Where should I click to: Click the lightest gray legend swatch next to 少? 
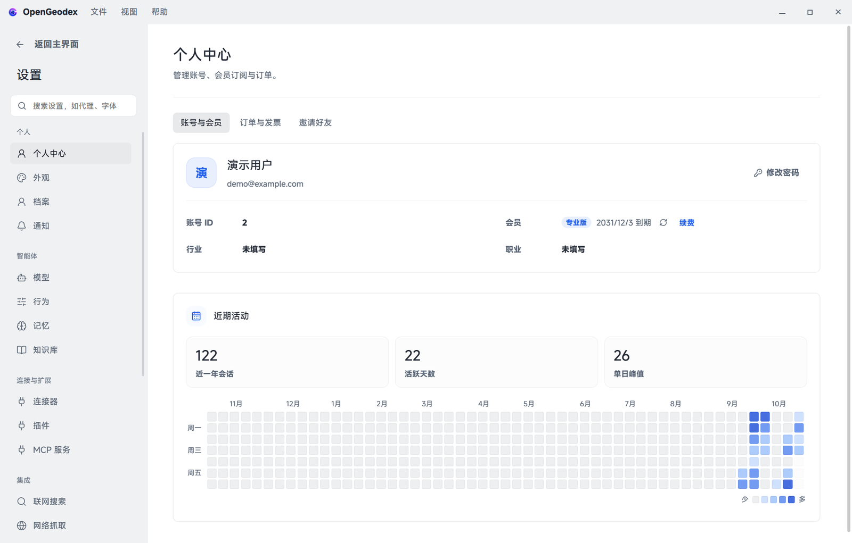pyautogui.click(x=756, y=499)
